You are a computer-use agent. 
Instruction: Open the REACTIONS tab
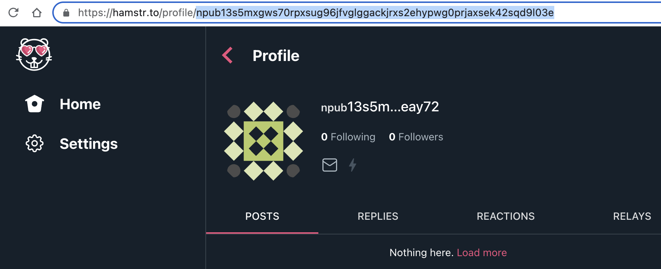pos(506,216)
